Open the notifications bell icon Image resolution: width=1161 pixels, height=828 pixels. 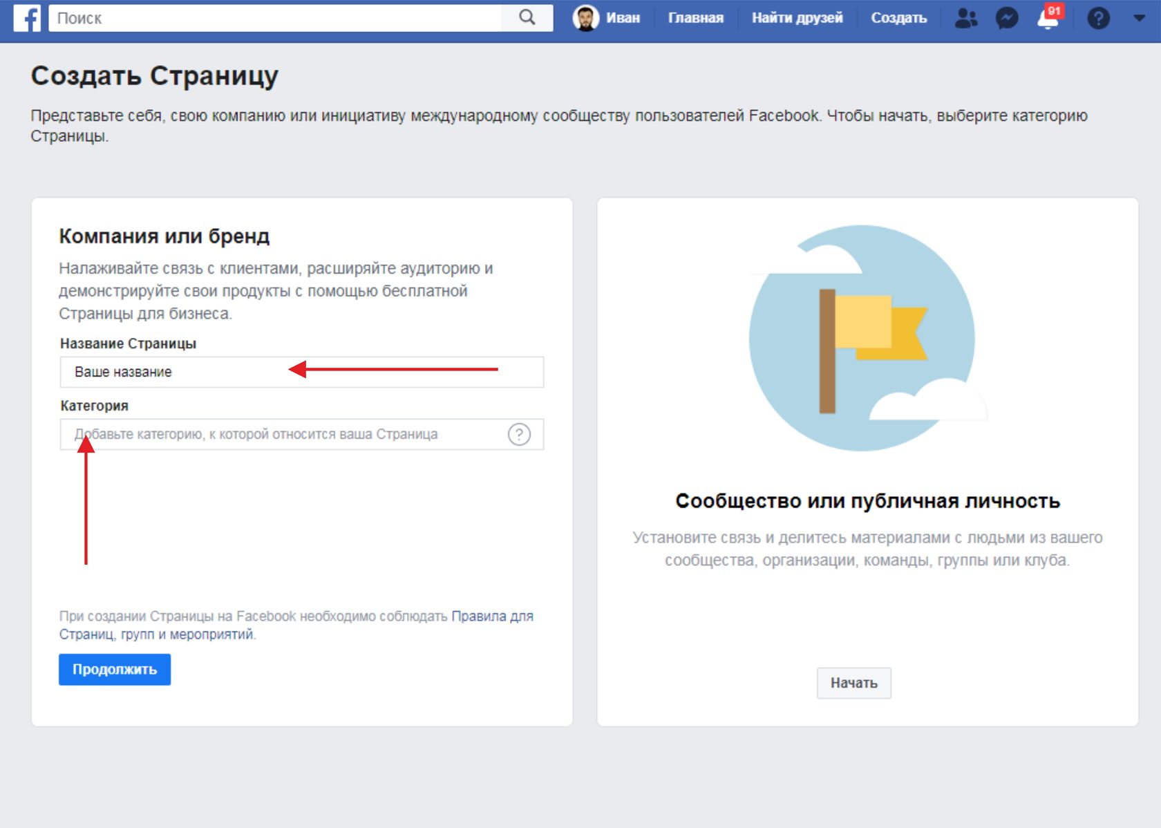click(1049, 17)
